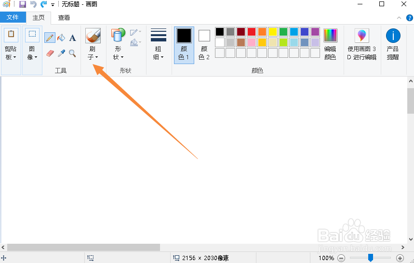
Task: Select the Text tool (A icon)
Action: pyautogui.click(x=73, y=38)
